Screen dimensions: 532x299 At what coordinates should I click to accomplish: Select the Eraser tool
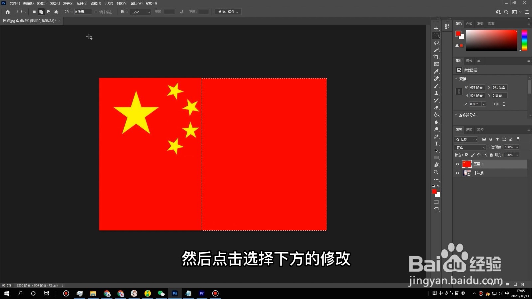[x=436, y=108]
